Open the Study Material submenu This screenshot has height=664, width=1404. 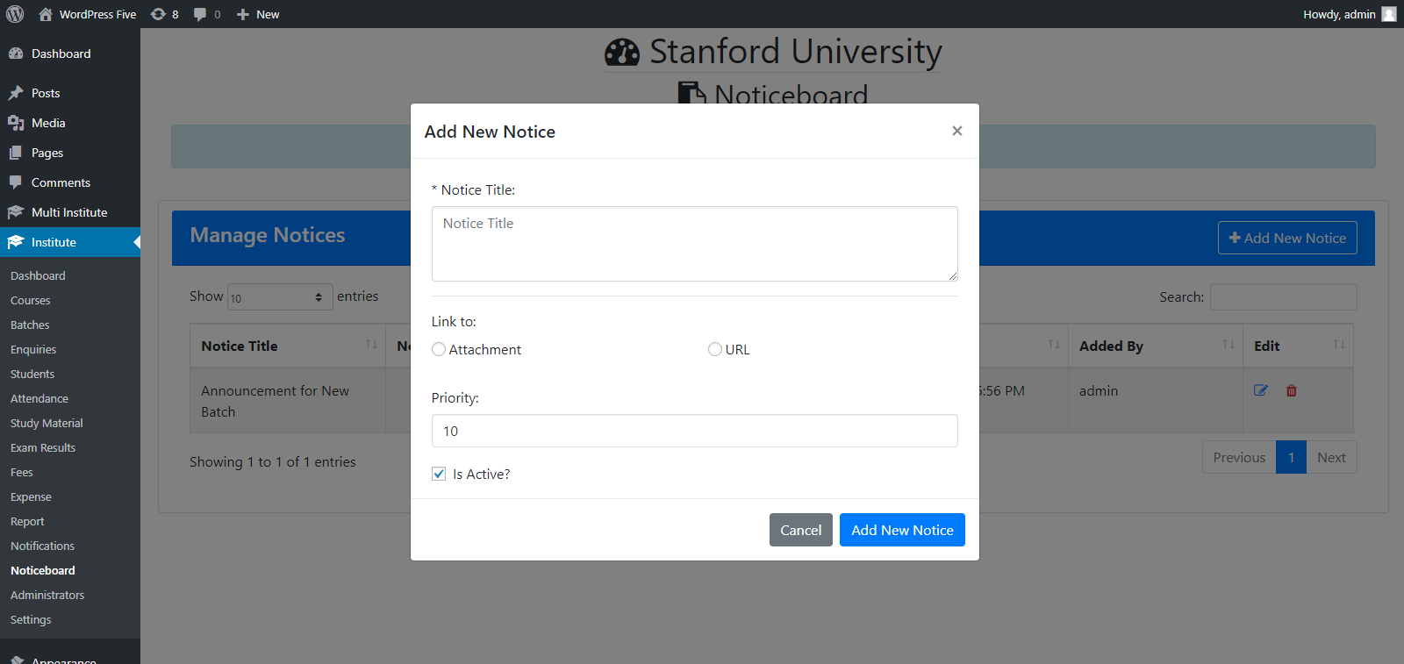(x=47, y=423)
